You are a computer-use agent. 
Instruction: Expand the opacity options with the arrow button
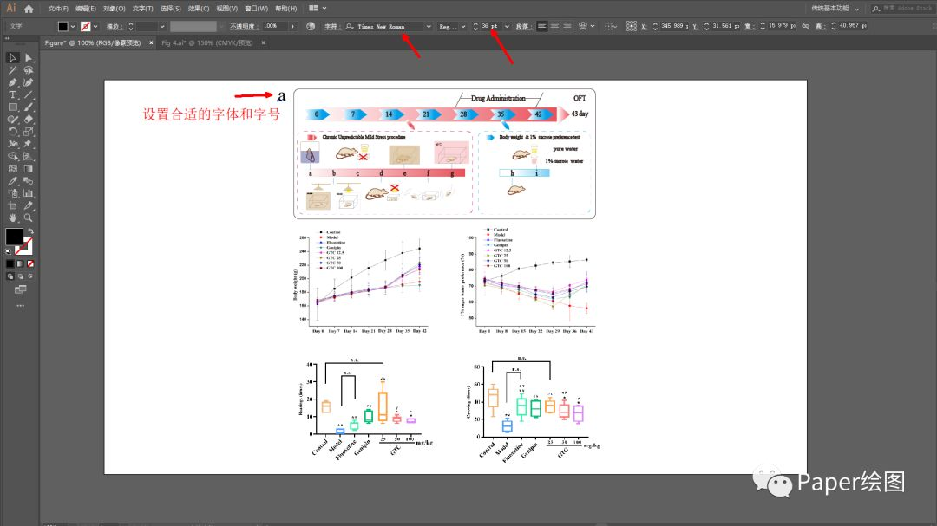coord(291,26)
